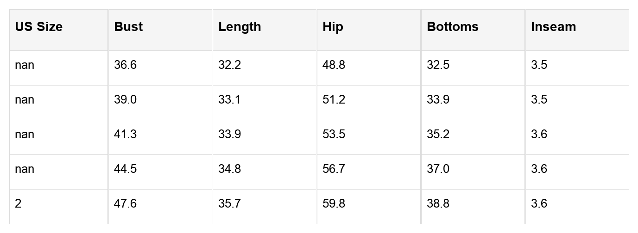Click the Bust value 41.3

125,135
